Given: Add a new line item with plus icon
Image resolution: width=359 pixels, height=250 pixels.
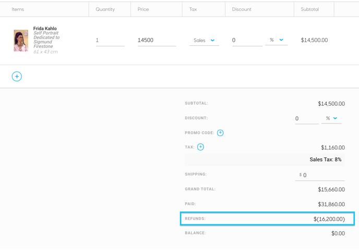Looking at the screenshot, I should click(17, 77).
